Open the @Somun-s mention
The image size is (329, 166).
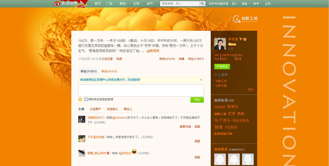[x=120, y=118]
